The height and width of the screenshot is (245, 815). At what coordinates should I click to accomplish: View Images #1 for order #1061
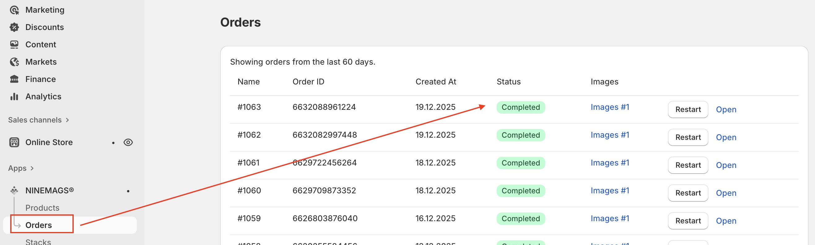(610, 163)
